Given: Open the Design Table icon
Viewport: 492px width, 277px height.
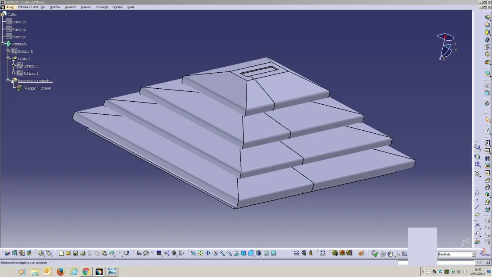Looking at the screenshot, I should [x=159, y=253].
